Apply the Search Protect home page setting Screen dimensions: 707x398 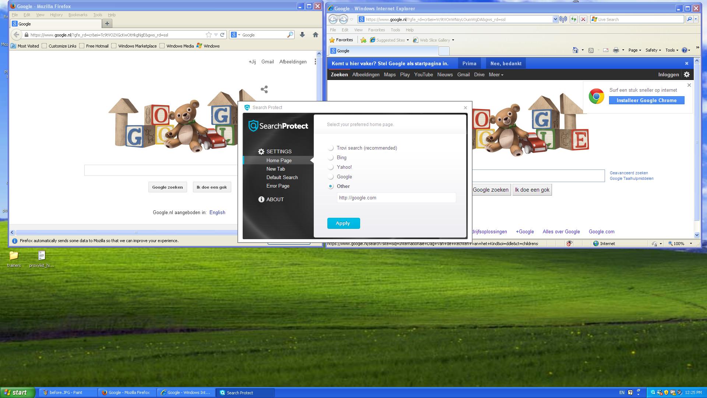click(344, 223)
